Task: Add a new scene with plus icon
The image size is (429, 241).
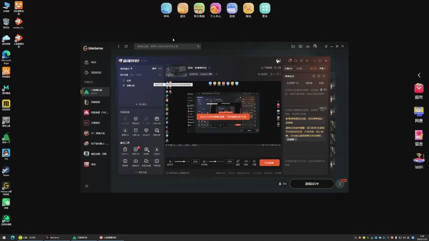Action: point(160,75)
